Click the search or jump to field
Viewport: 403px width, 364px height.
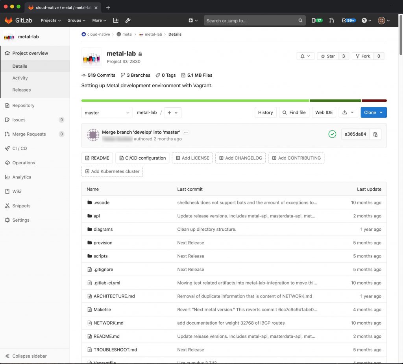pyautogui.click(x=255, y=20)
